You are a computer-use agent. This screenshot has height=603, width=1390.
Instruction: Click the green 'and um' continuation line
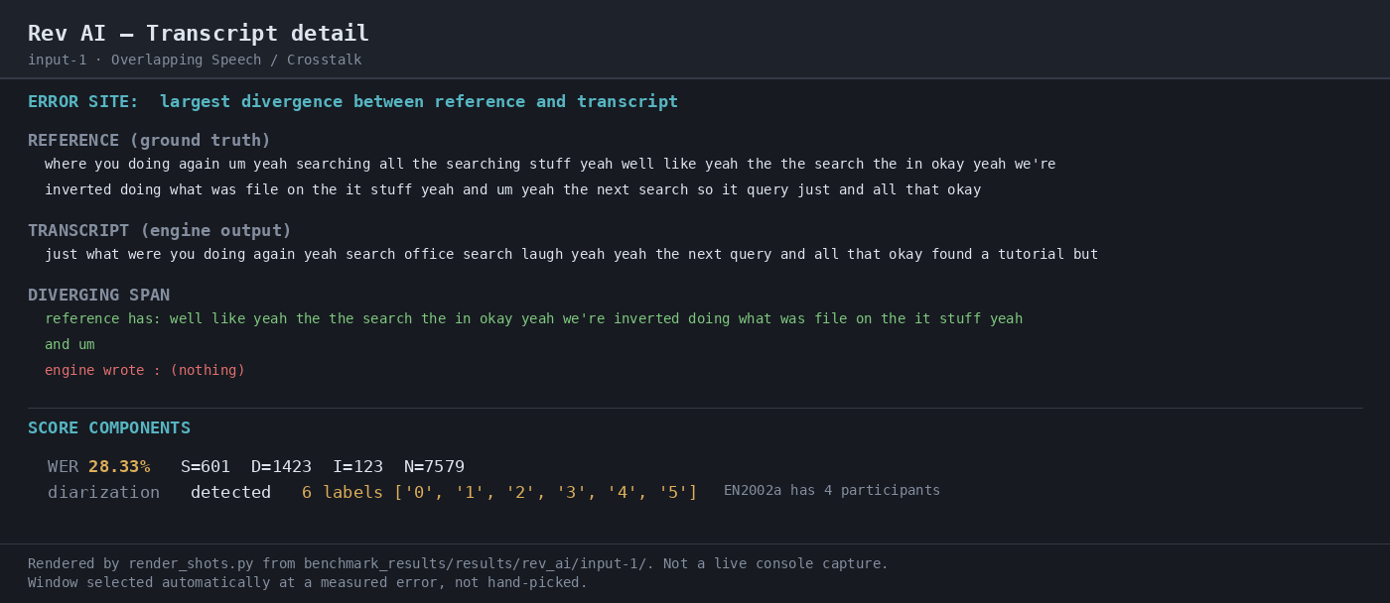coord(69,345)
